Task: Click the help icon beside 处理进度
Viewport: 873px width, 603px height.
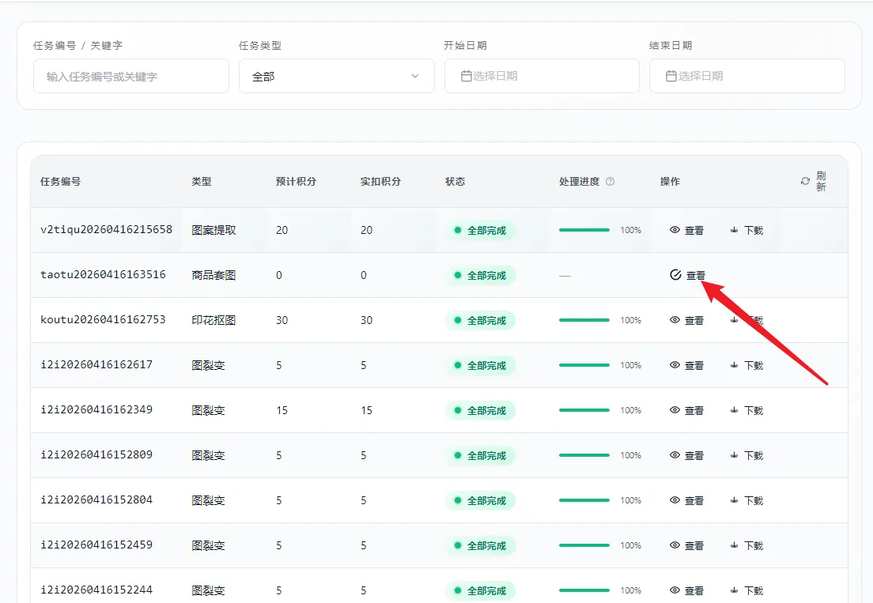Action: (610, 182)
